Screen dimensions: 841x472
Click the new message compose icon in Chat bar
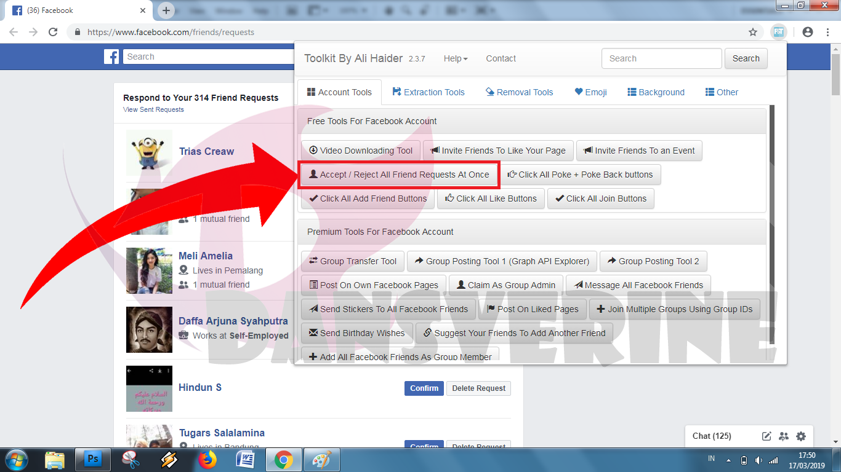click(x=767, y=436)
